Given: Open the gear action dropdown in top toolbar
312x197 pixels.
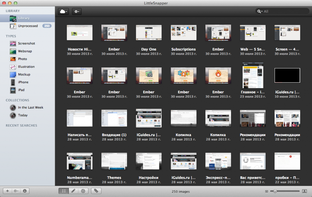Looking at the screenshot, I should (76, 12).
